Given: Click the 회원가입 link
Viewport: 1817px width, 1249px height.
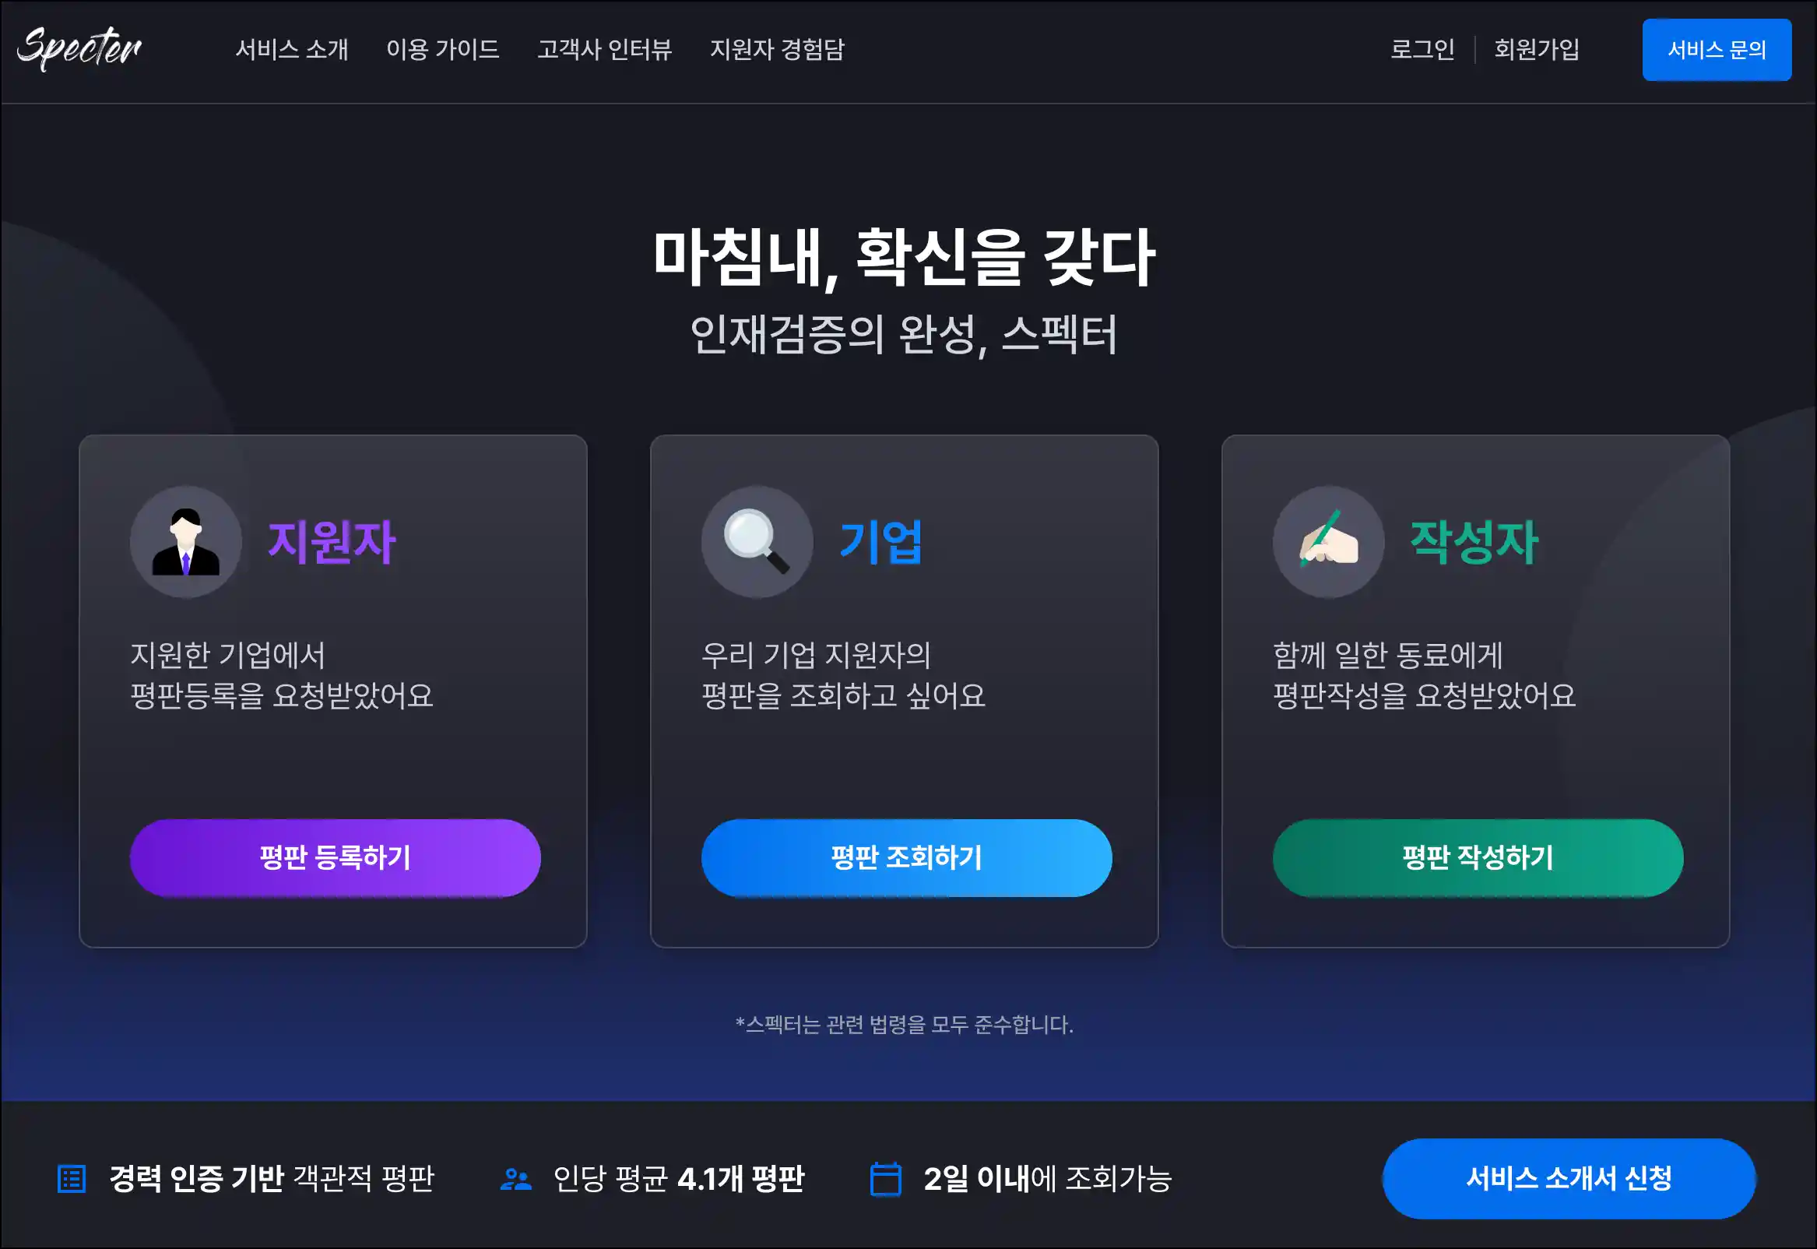Looking at the screenshot, I should click(1536, 49).
